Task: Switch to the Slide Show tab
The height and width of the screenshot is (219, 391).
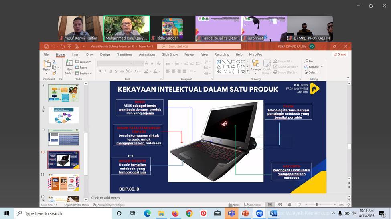Action: [x=170, y=54]
